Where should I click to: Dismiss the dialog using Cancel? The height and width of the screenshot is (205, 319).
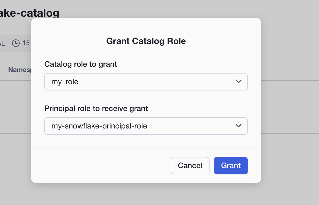click(190, 166)
